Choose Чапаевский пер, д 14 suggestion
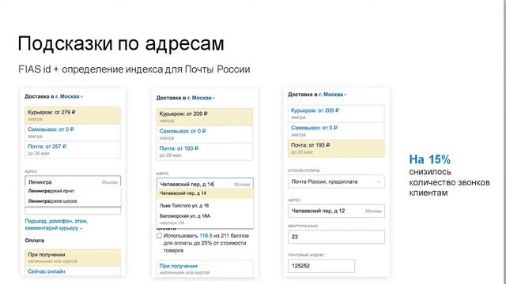 (x=205, y=193)
